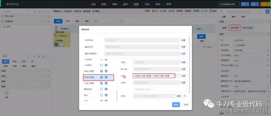Toggle the 工序名称 checkbox

tap(101, 65)
